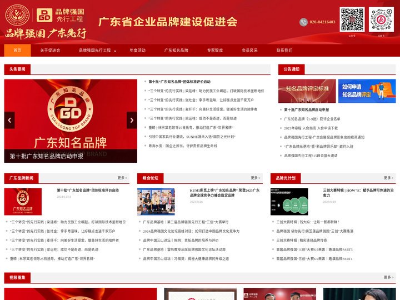Open the 联系我们 menu item

coord(284,50)
